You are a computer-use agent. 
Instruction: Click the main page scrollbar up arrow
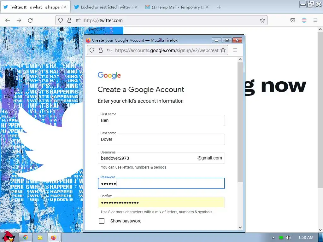tap(320, 29)
